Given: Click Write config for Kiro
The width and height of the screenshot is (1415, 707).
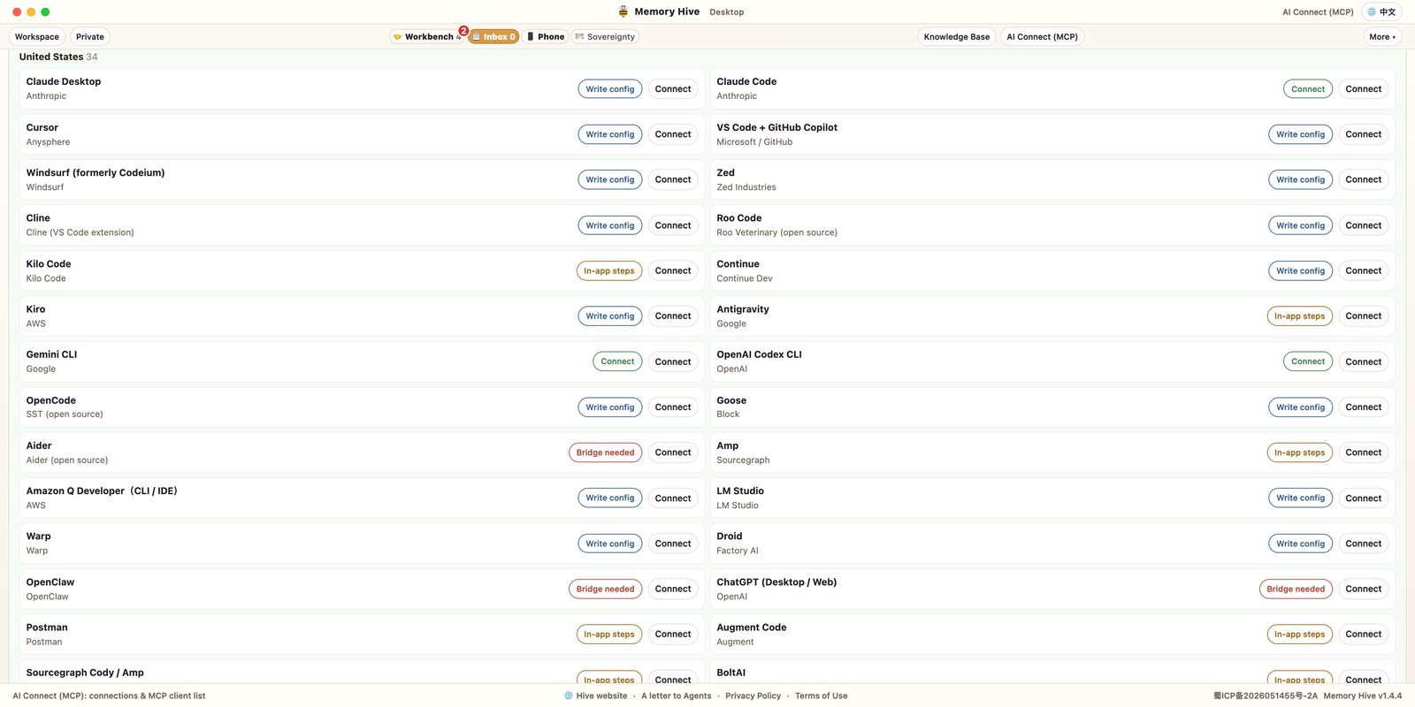Looking at the screenshot, I should 610,316.
